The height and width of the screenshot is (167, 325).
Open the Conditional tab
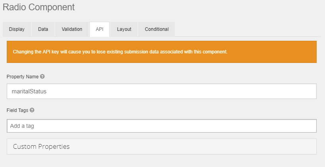tap(157, 29)
